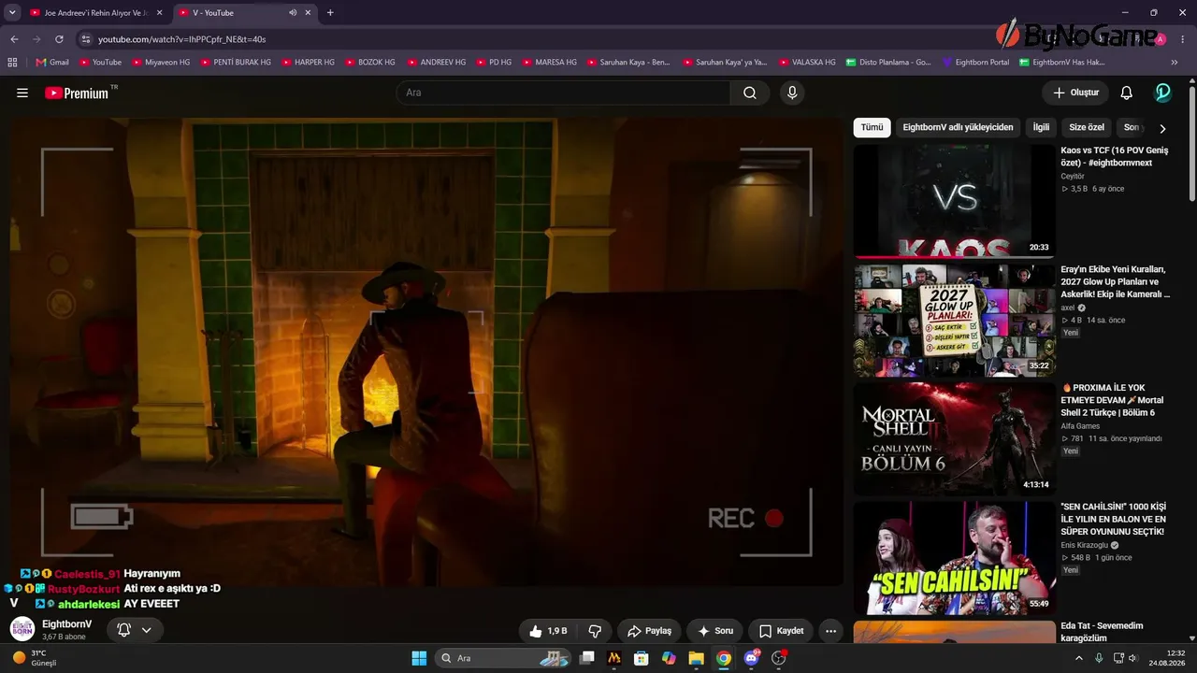Click the video player to pause
1197x673 pixels.
426,351
